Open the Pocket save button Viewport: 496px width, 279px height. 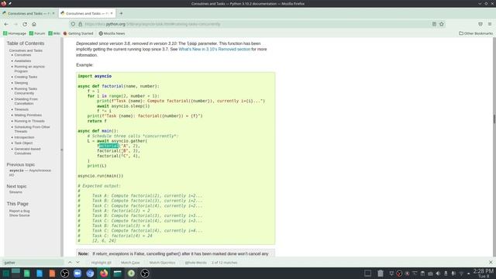pyautogui.click(x=480, y=24)
